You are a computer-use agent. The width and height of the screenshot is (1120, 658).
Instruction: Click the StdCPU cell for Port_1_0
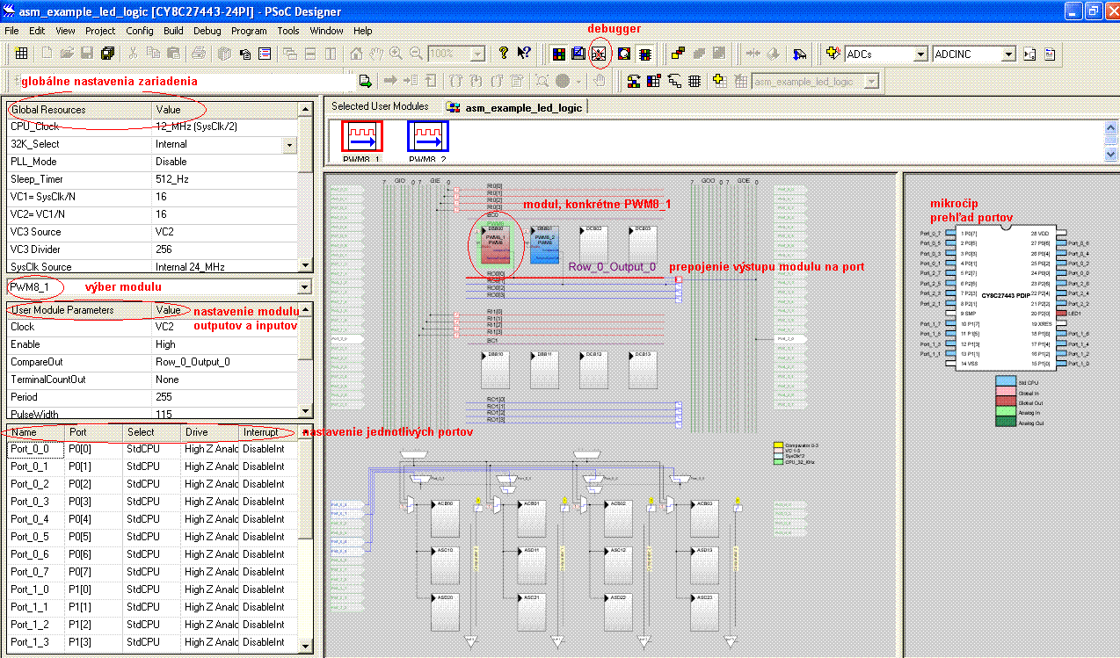(x=152, y=589)
